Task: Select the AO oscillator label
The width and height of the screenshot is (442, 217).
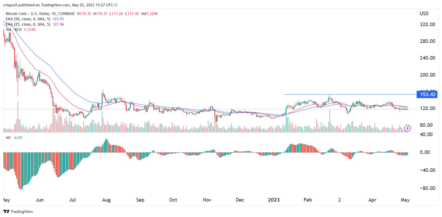Action: 8,138
